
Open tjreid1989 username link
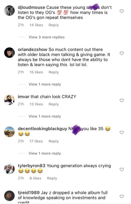(29, 193)
